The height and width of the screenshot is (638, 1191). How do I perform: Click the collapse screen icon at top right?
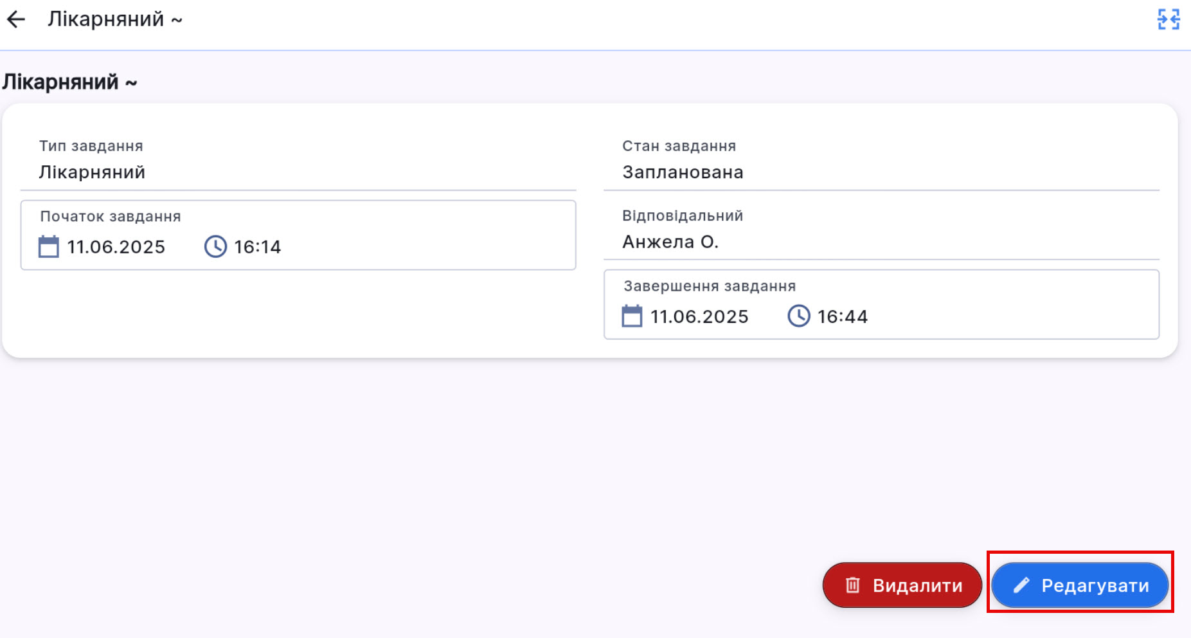coord(1168,19)
